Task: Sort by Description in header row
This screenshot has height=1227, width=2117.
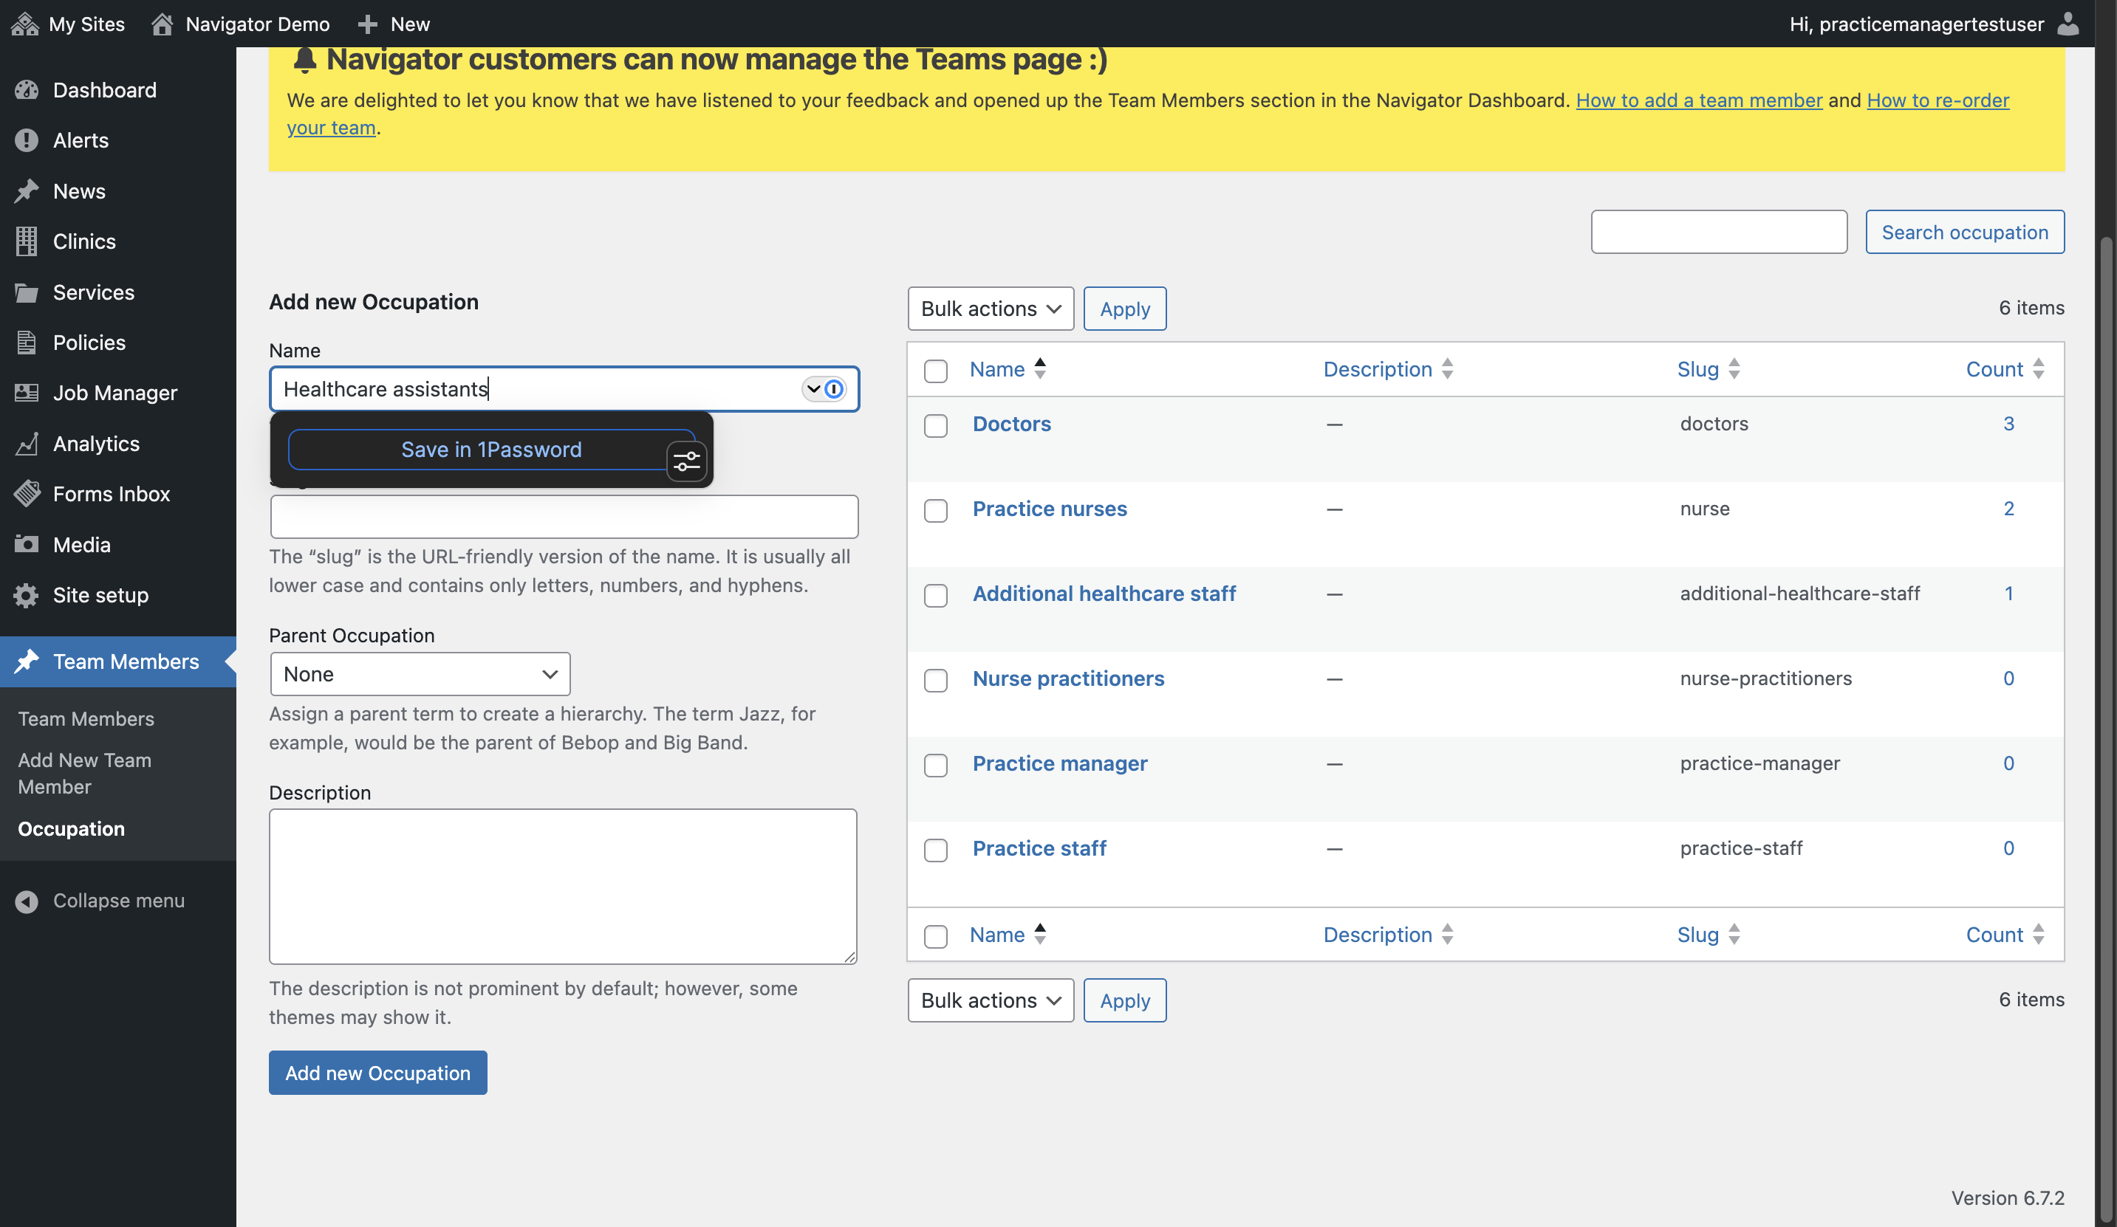Action: 1388,368
